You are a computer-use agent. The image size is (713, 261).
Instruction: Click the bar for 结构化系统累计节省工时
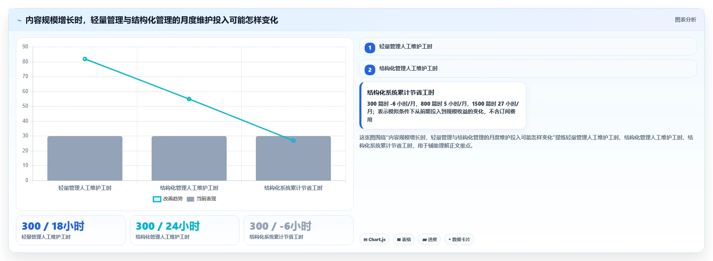pos(293,158)
